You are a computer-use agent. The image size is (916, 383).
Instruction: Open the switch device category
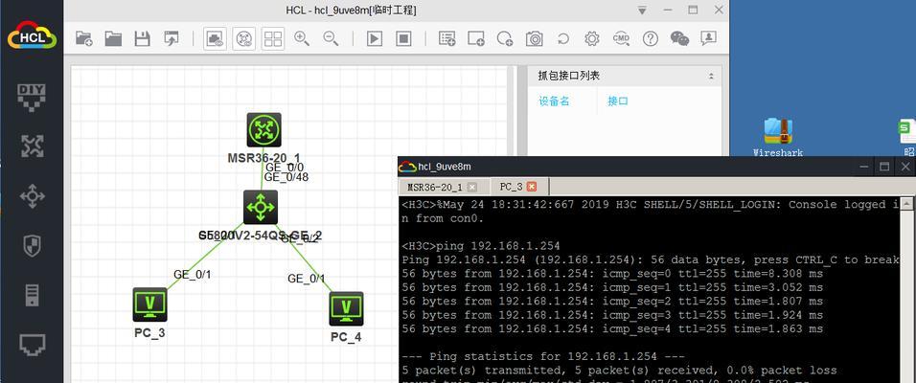point(33,196)
